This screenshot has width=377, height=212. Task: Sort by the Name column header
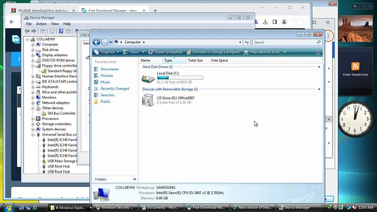coord(151,60)
